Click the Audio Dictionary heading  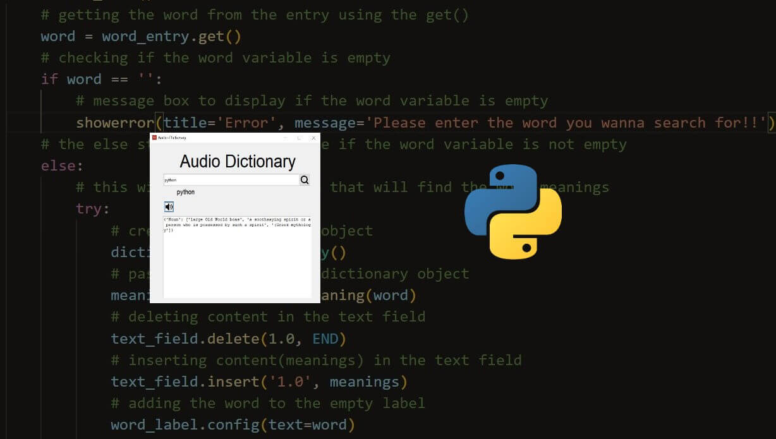[x=237, y=161]
